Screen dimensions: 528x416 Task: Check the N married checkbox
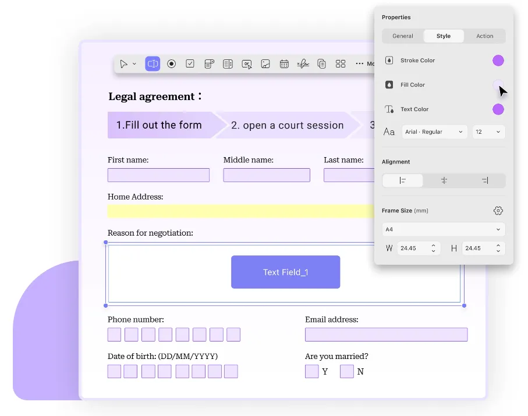[x=347, y=371]
